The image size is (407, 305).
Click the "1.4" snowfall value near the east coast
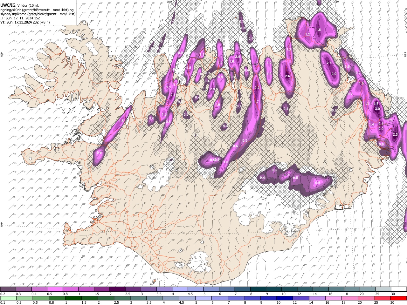pyautogui.click(x=372, y=125)
